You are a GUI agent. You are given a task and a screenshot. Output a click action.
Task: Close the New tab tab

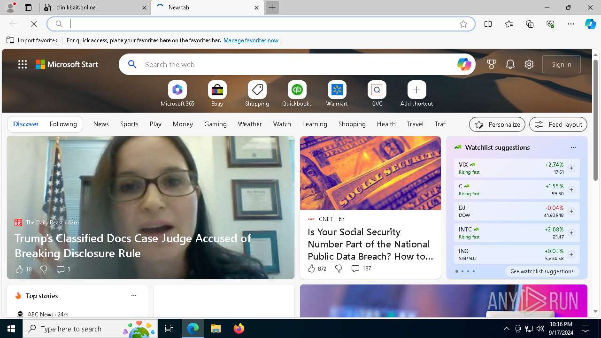(x=256, y=8)
